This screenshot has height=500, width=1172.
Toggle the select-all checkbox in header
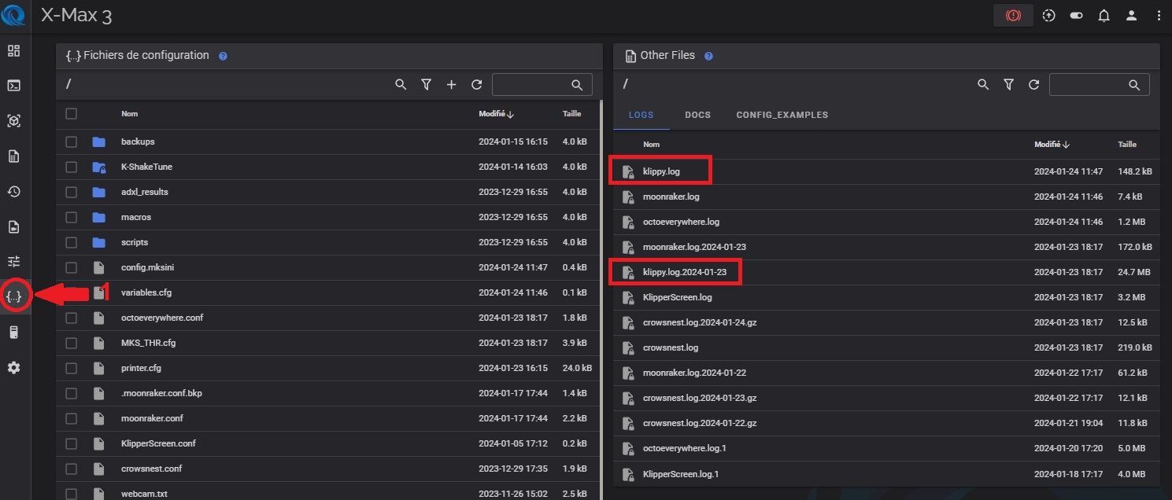point(72,114)
